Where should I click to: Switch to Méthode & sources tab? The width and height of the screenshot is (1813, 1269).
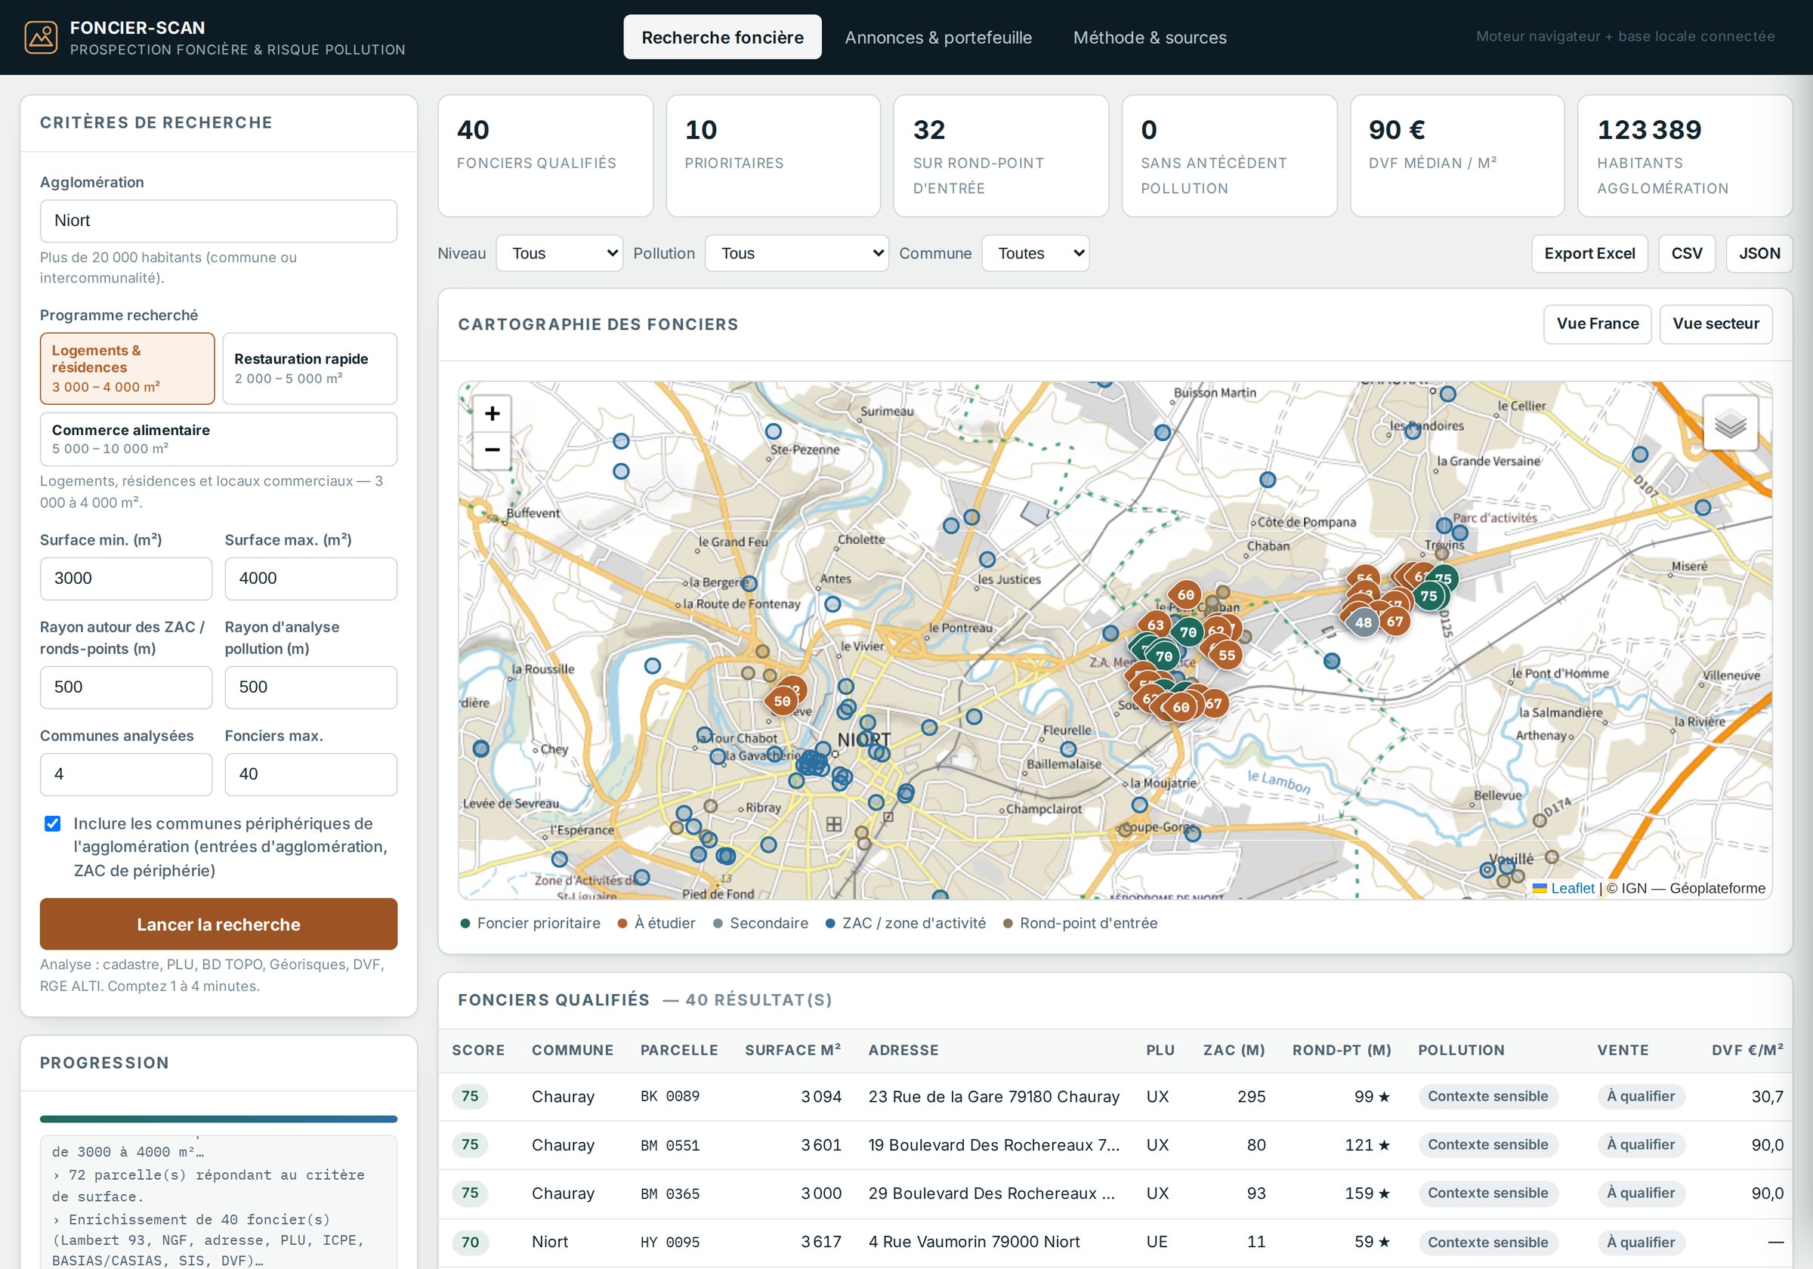tap(1150, 37)
